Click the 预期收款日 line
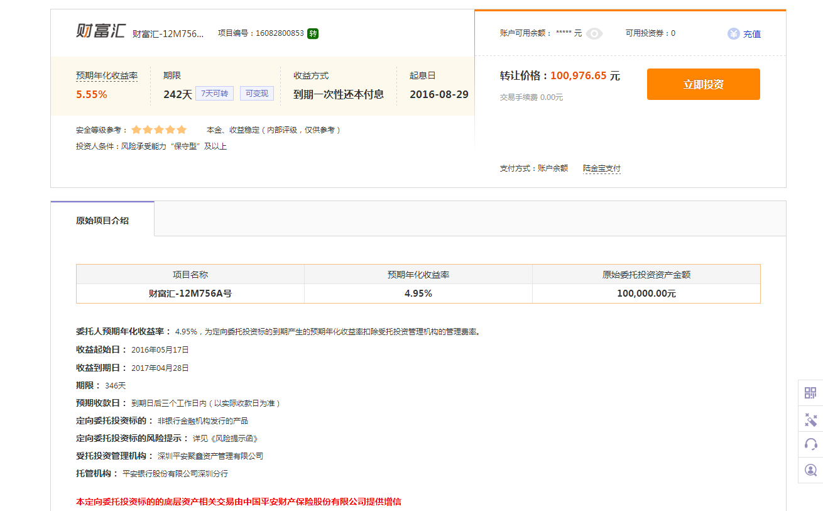This screenshot has height=511, width=823. click(x=178, y=403)
